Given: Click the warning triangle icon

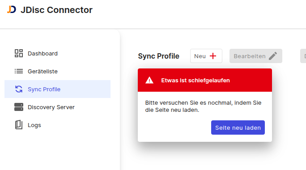Looking at the screenshot, I should pos(149,80).
